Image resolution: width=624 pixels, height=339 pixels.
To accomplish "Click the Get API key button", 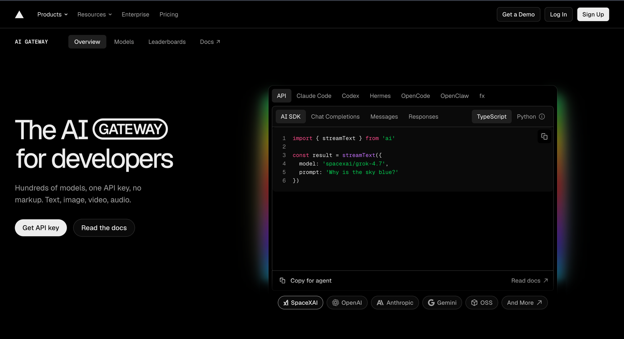I will [41, 228].
